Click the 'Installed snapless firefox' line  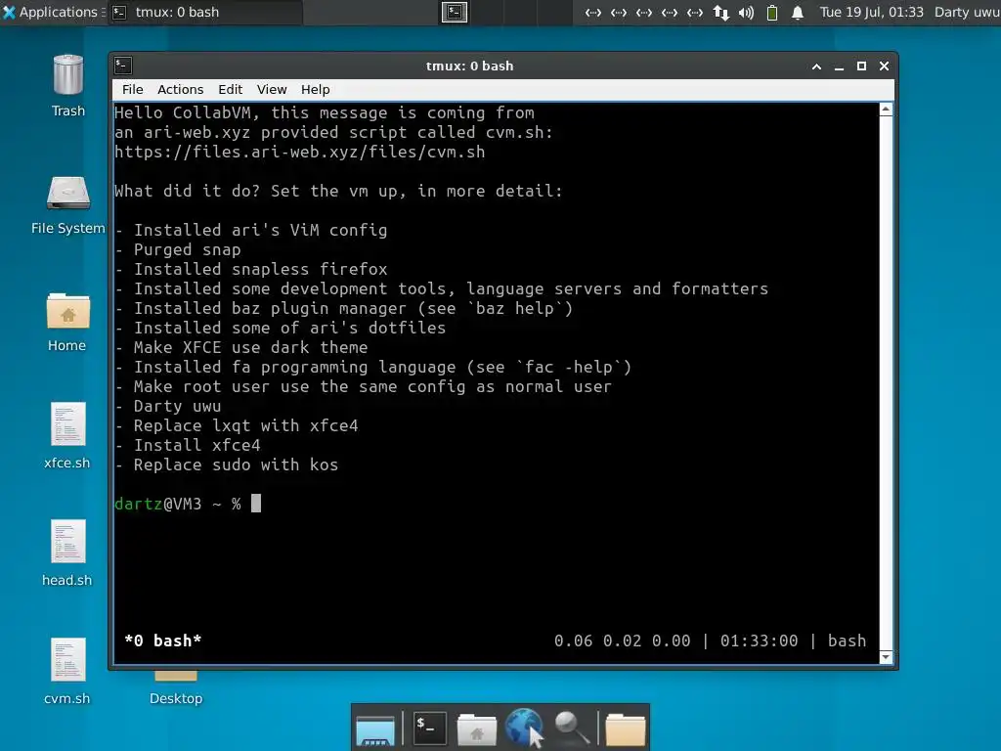[251, 269]
